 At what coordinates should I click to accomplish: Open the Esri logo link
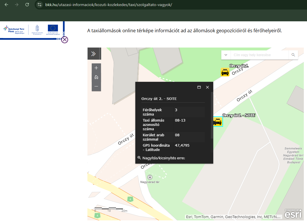click(x=293, y=213)
